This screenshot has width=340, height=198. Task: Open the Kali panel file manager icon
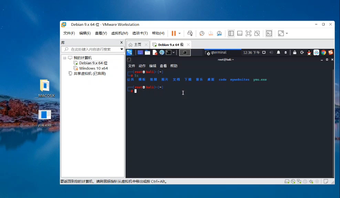coord(147,53)
